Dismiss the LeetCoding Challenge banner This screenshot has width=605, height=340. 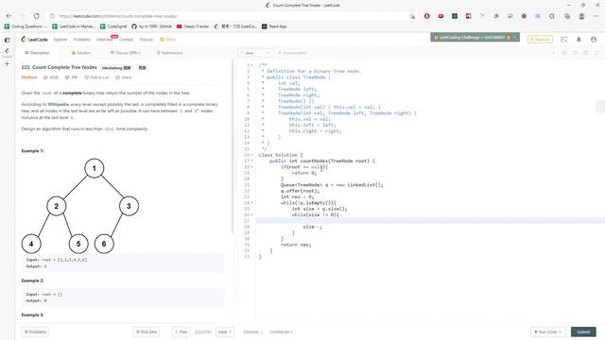(x=514, y=38)
